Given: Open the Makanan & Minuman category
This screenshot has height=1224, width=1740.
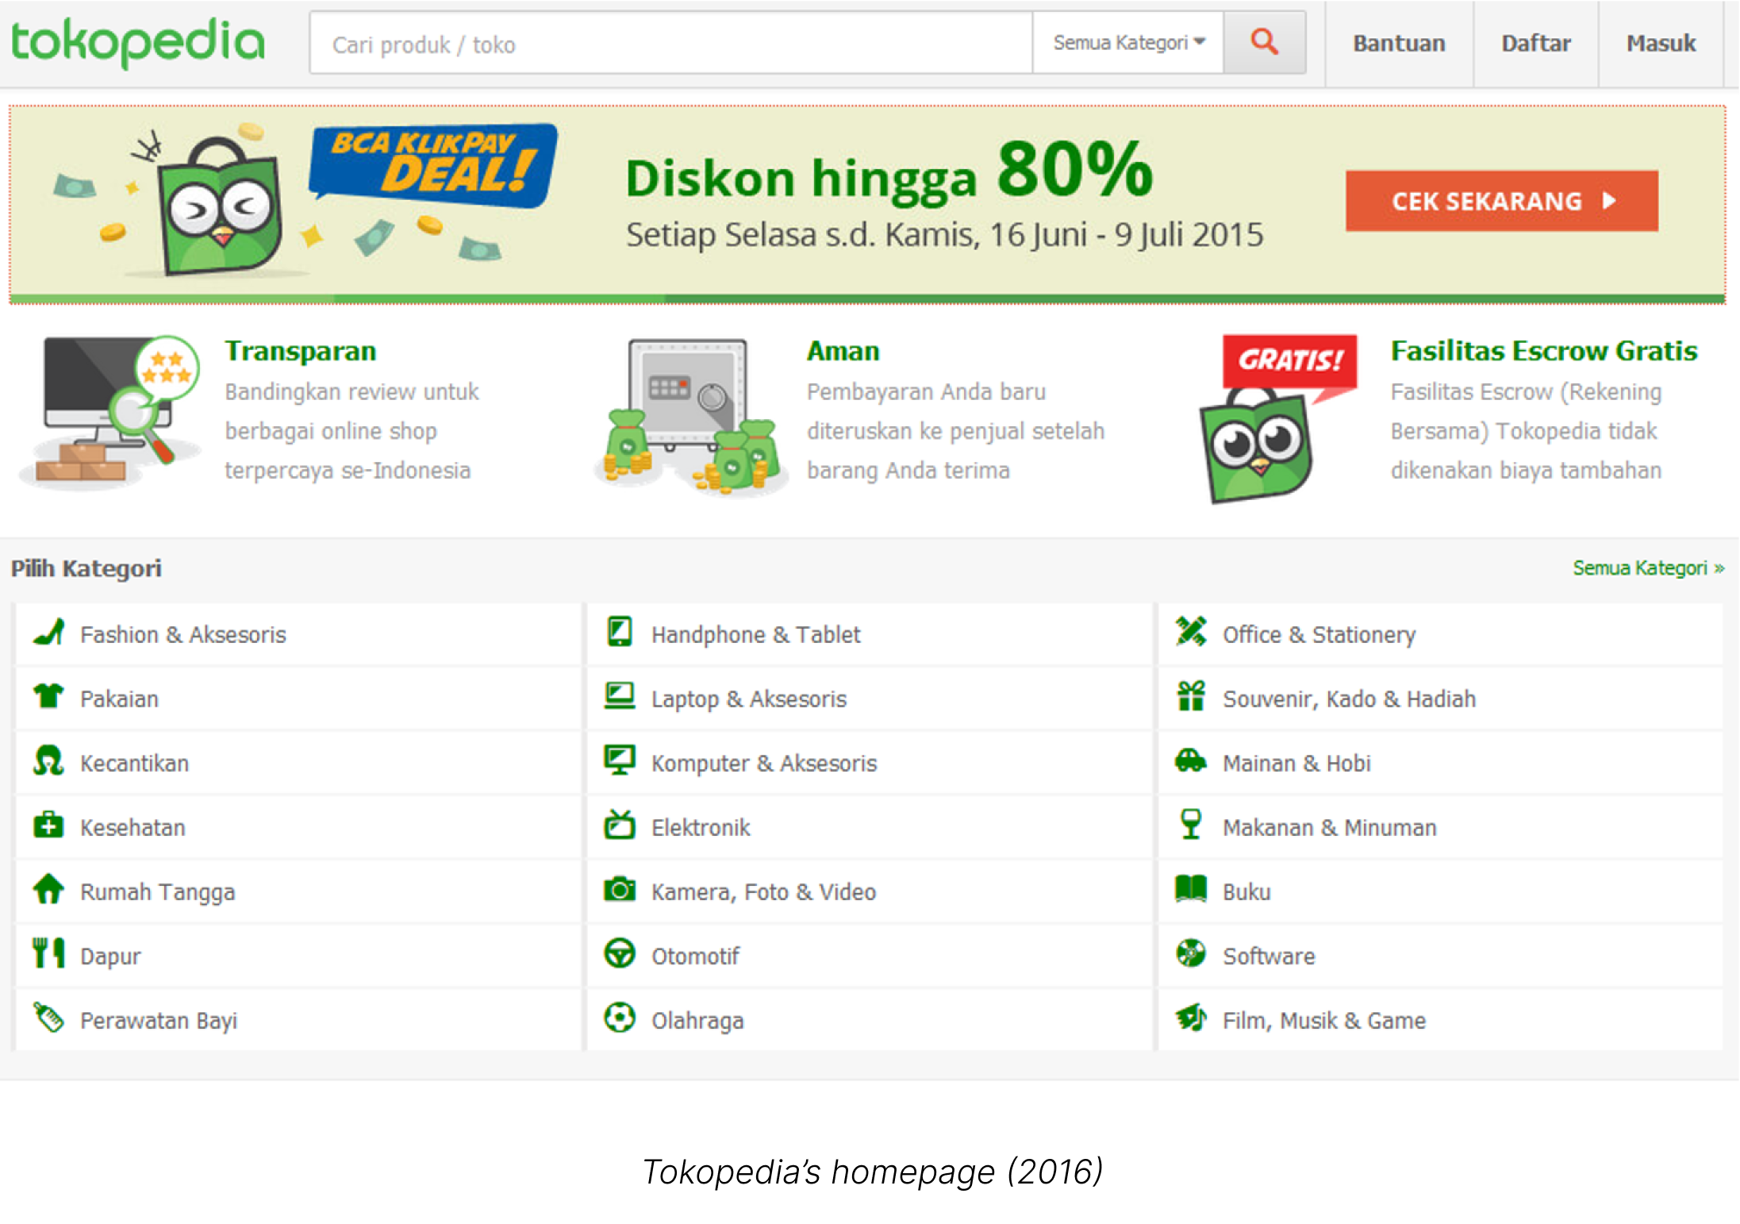Looking at the screenshot, I should click(1329, 827).
